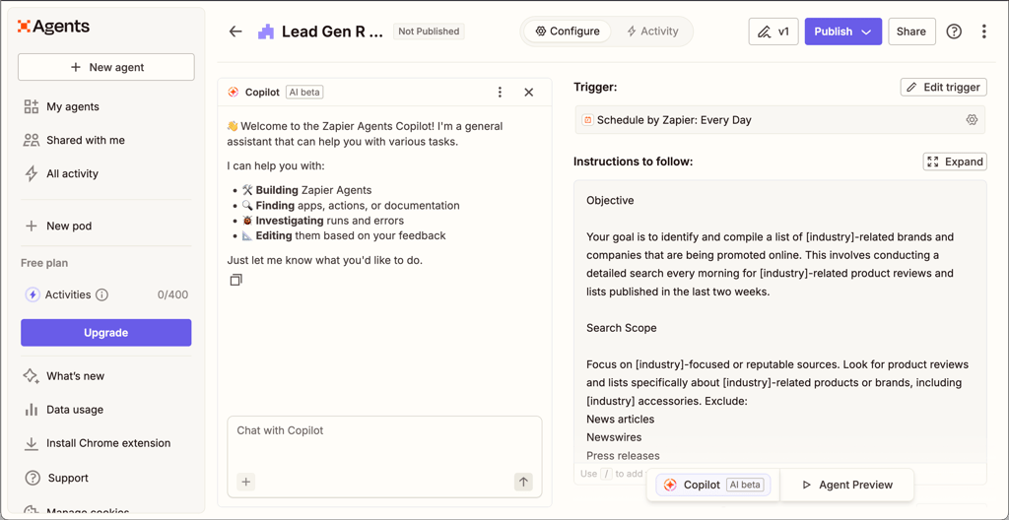Click the Newswires line
1009x520 pixels.
tap(612, 437)
